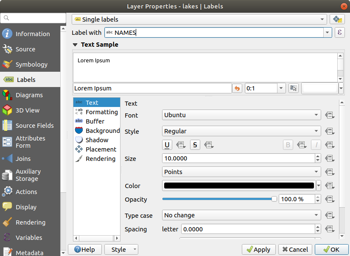Click the Cancel button
Viewport: 350px width, 256px height.
tap(295, 250)
